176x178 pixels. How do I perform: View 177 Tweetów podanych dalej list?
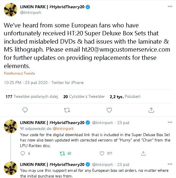pos(32,97)
